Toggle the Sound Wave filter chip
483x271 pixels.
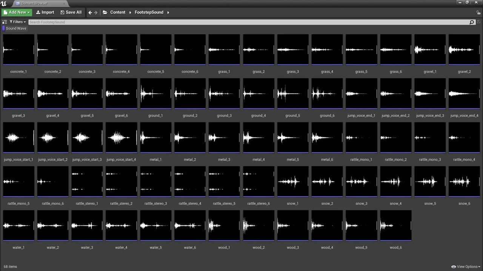pyautogui.click(x=15, y=28)
